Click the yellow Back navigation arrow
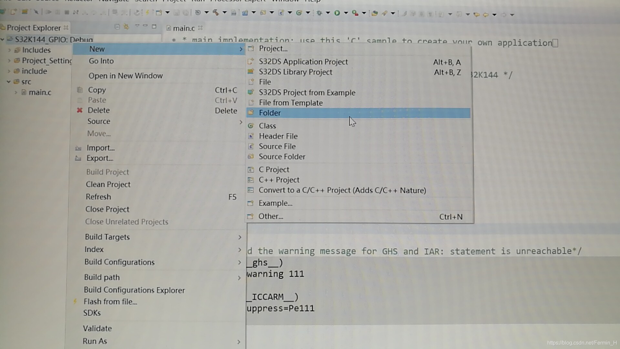 pos(486,15)
